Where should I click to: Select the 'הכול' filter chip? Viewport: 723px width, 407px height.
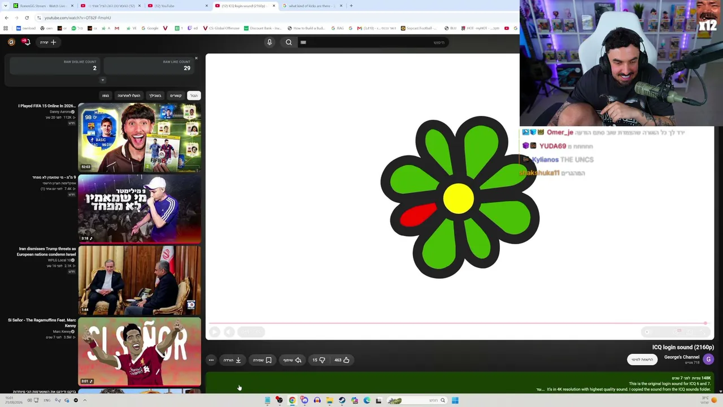tap(194, 96)
